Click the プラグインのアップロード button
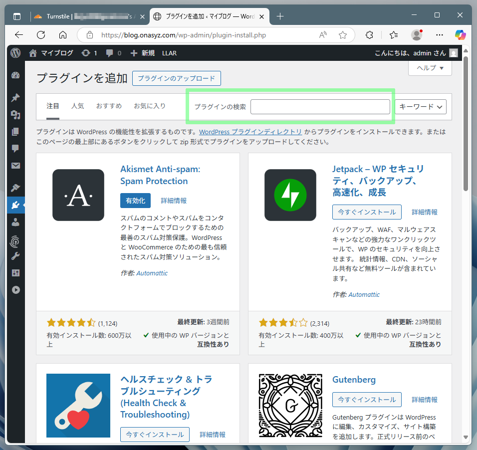 [x=177, y=78]
